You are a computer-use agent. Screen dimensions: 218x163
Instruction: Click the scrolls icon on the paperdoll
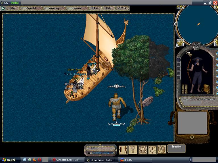185,89
